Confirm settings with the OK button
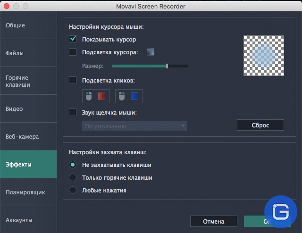This screenshot has width=302, height=233. point(268,222)
